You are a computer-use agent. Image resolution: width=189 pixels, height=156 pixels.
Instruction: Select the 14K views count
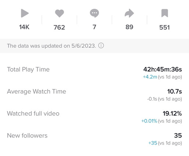tap(24, 27)
